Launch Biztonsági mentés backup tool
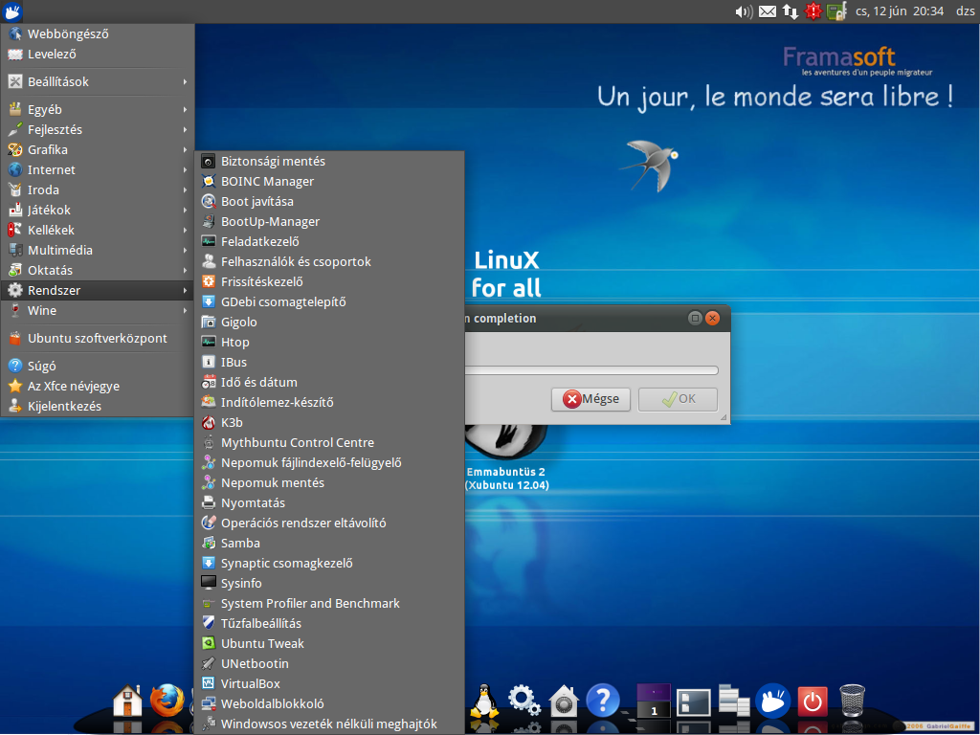The width and height of the screenshot is (980, 735). pos(329,161)
